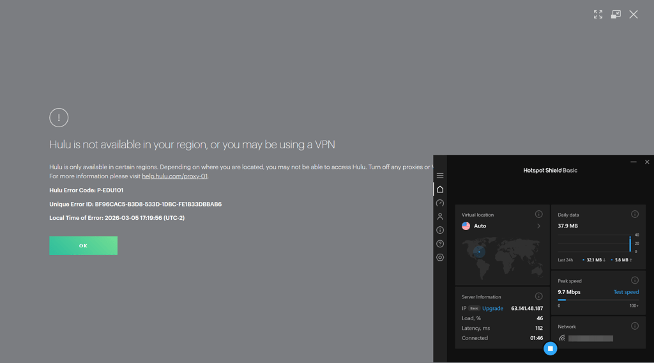The image size is (654, 363).
Task: Close the Hulu player with the X icon
Action: (x=634, y=15)
